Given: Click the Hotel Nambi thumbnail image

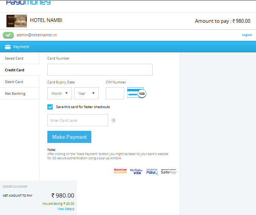Looking at the screenshot, I should 17,21.
